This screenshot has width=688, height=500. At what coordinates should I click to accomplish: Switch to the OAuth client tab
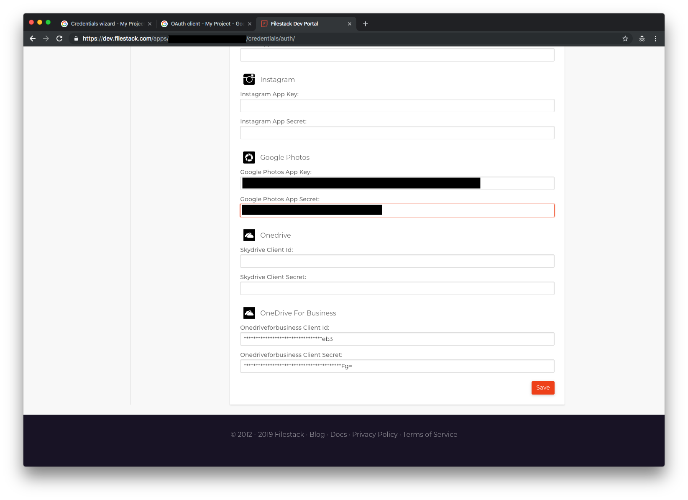pos(206,24)
